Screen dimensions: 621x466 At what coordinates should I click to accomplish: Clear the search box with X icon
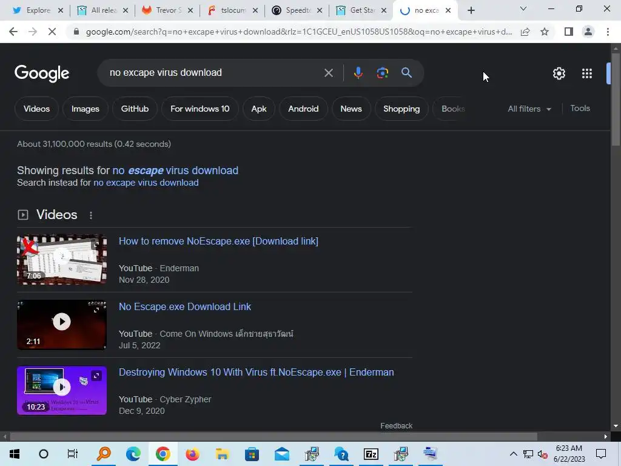(328, 73)
